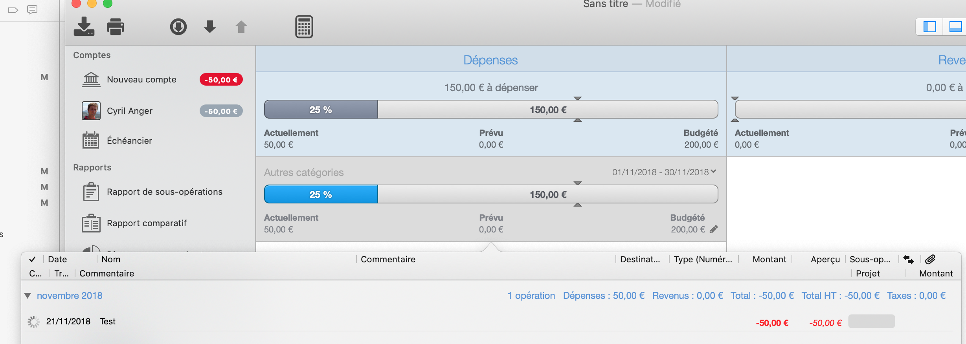Click the Rapport comparatif clipboard icon
This screenshot has height=344, width=966.
click(x=91, y=223)
